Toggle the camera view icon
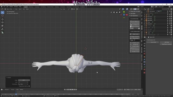This screenshot has width=173, height=97. click(114, 12)
